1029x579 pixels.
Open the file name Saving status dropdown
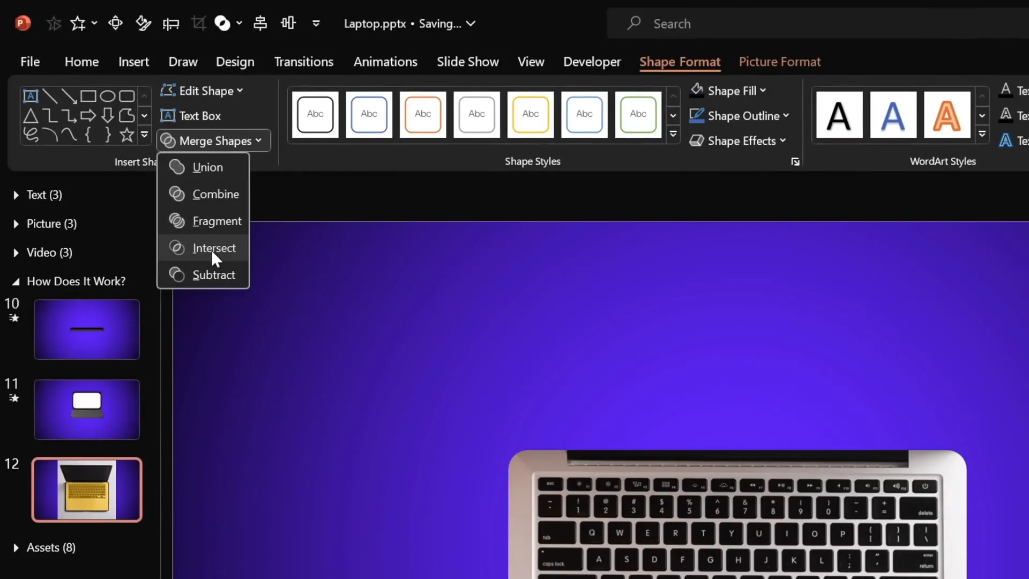click(x=472, y=24)
